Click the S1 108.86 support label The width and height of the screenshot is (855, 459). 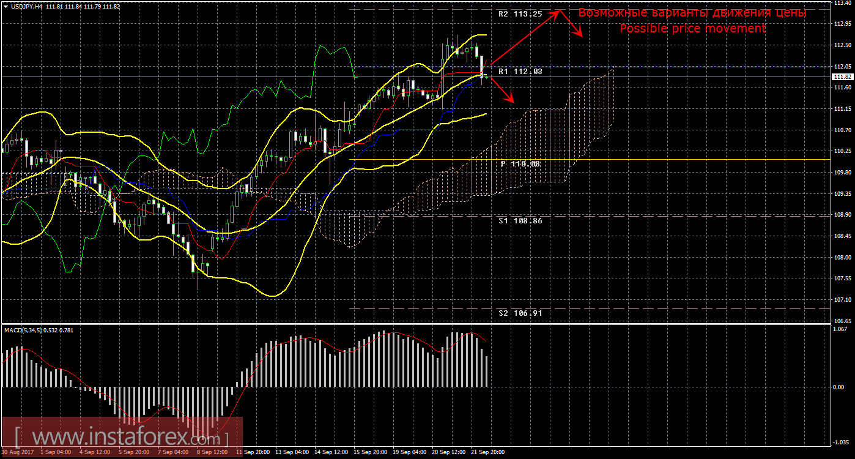tap(520, 220)
